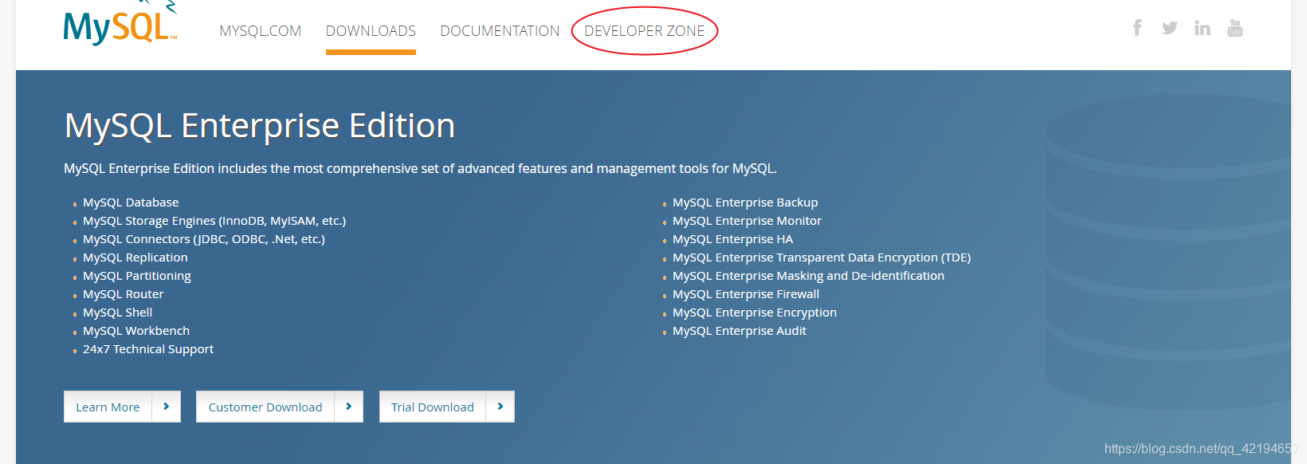Open the MySQL Facebook page icon
The image size is (1307, 464).
[1137, 28]
